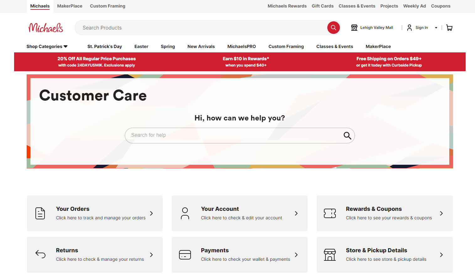Click the magnifier in the help search box
The height and width of the screenshot is (278, 475).
tap(347, 136)
